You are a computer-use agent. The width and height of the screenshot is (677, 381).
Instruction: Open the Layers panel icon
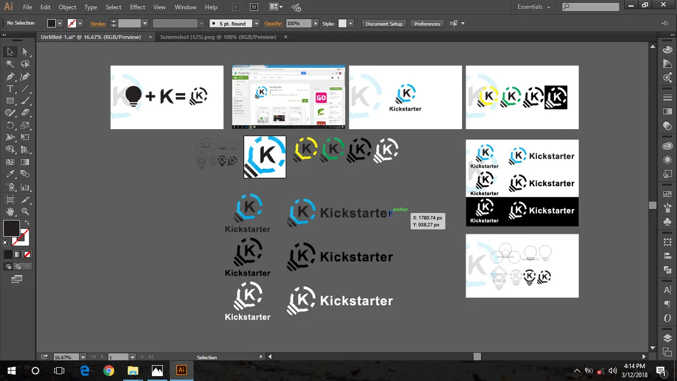(667, 339)
